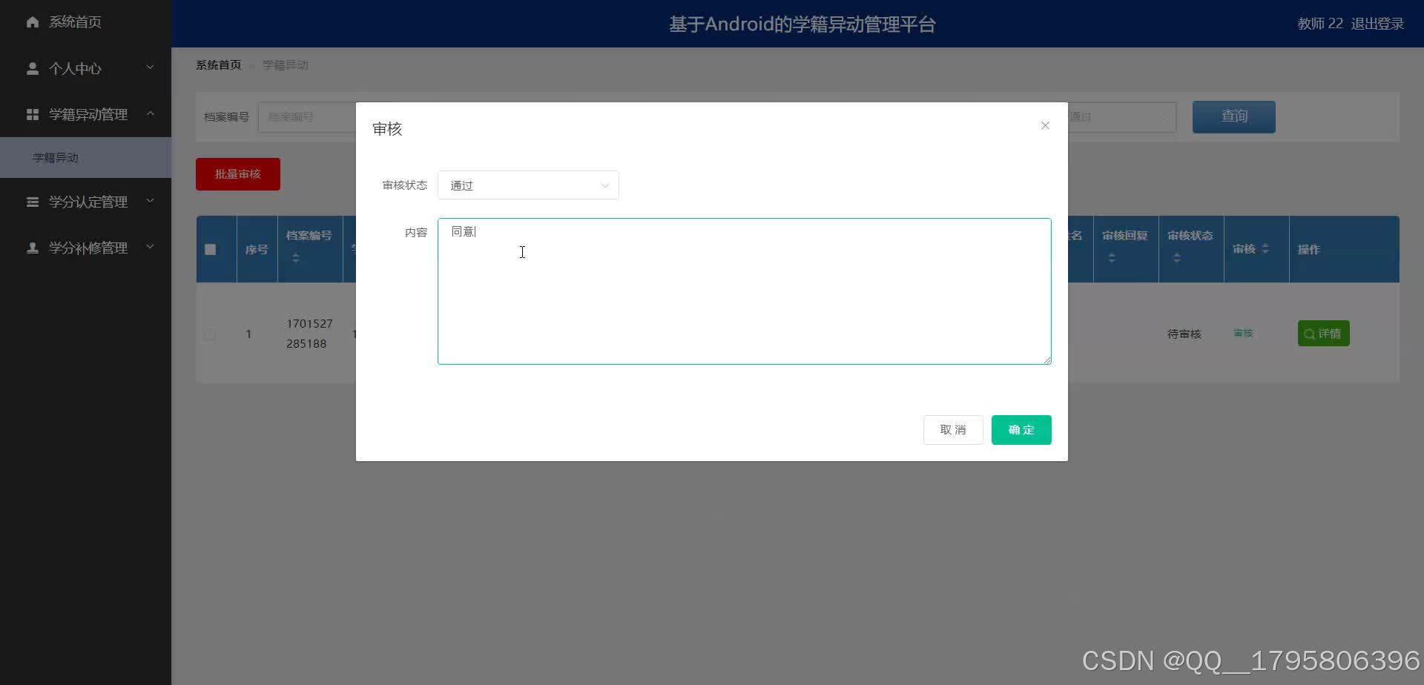This screenshot has width=1424, height=685.
Task: Click the red 批量审核 button
Action: [238, 174]
